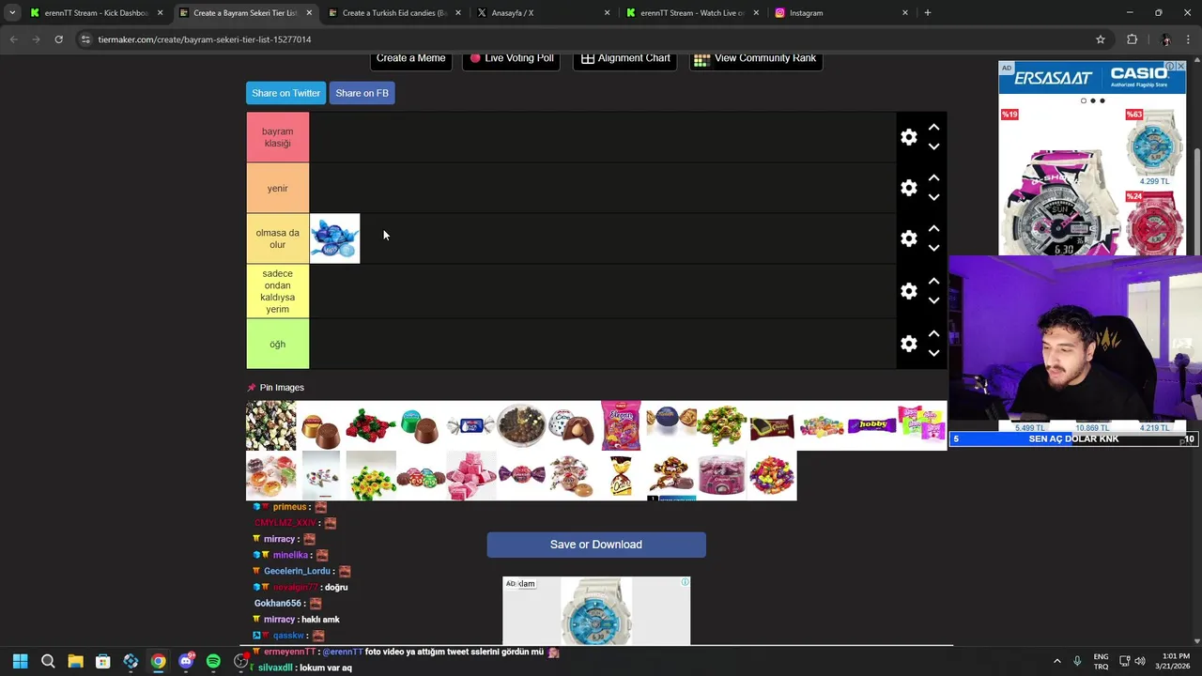Open a new browser tab
This screenshot has height=676, width=1202.
[x=928, y=13]
